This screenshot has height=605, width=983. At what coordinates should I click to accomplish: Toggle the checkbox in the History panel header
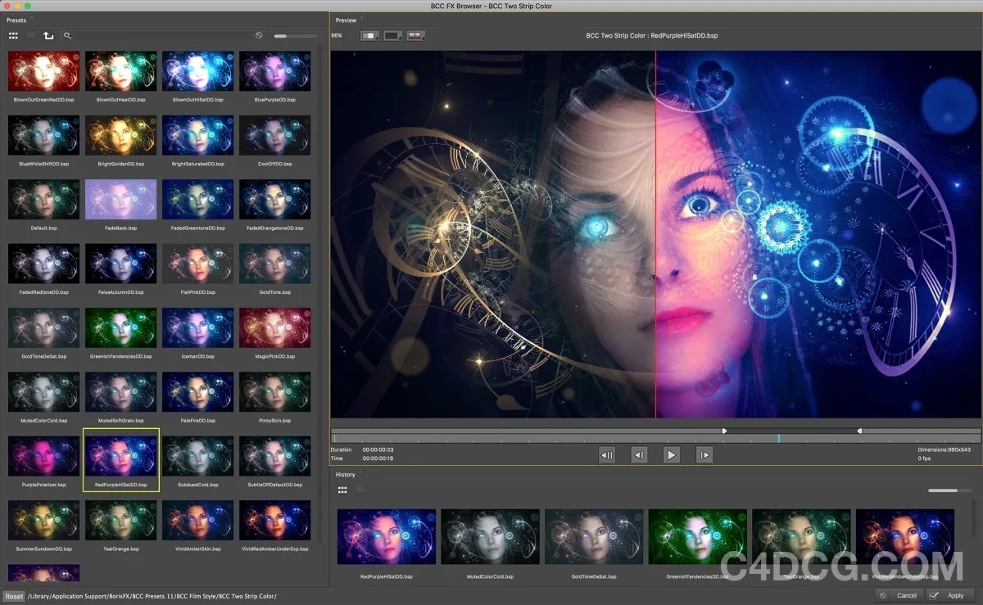(359, 489)
